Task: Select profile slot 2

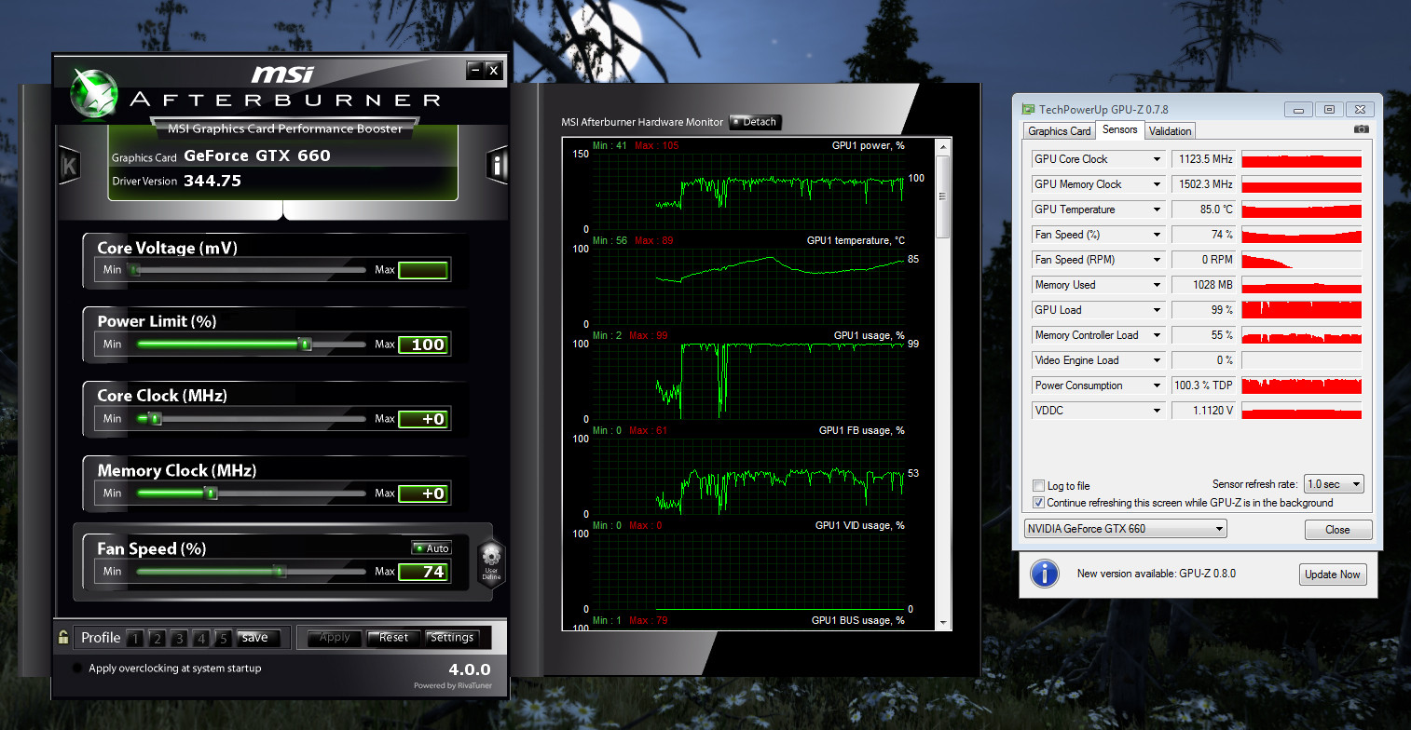Action: (157, 639)
